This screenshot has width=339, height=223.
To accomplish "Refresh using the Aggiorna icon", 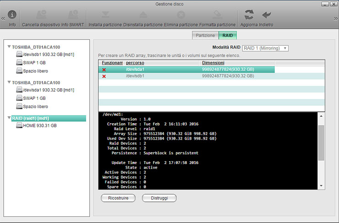I will [x=249, y=15].
